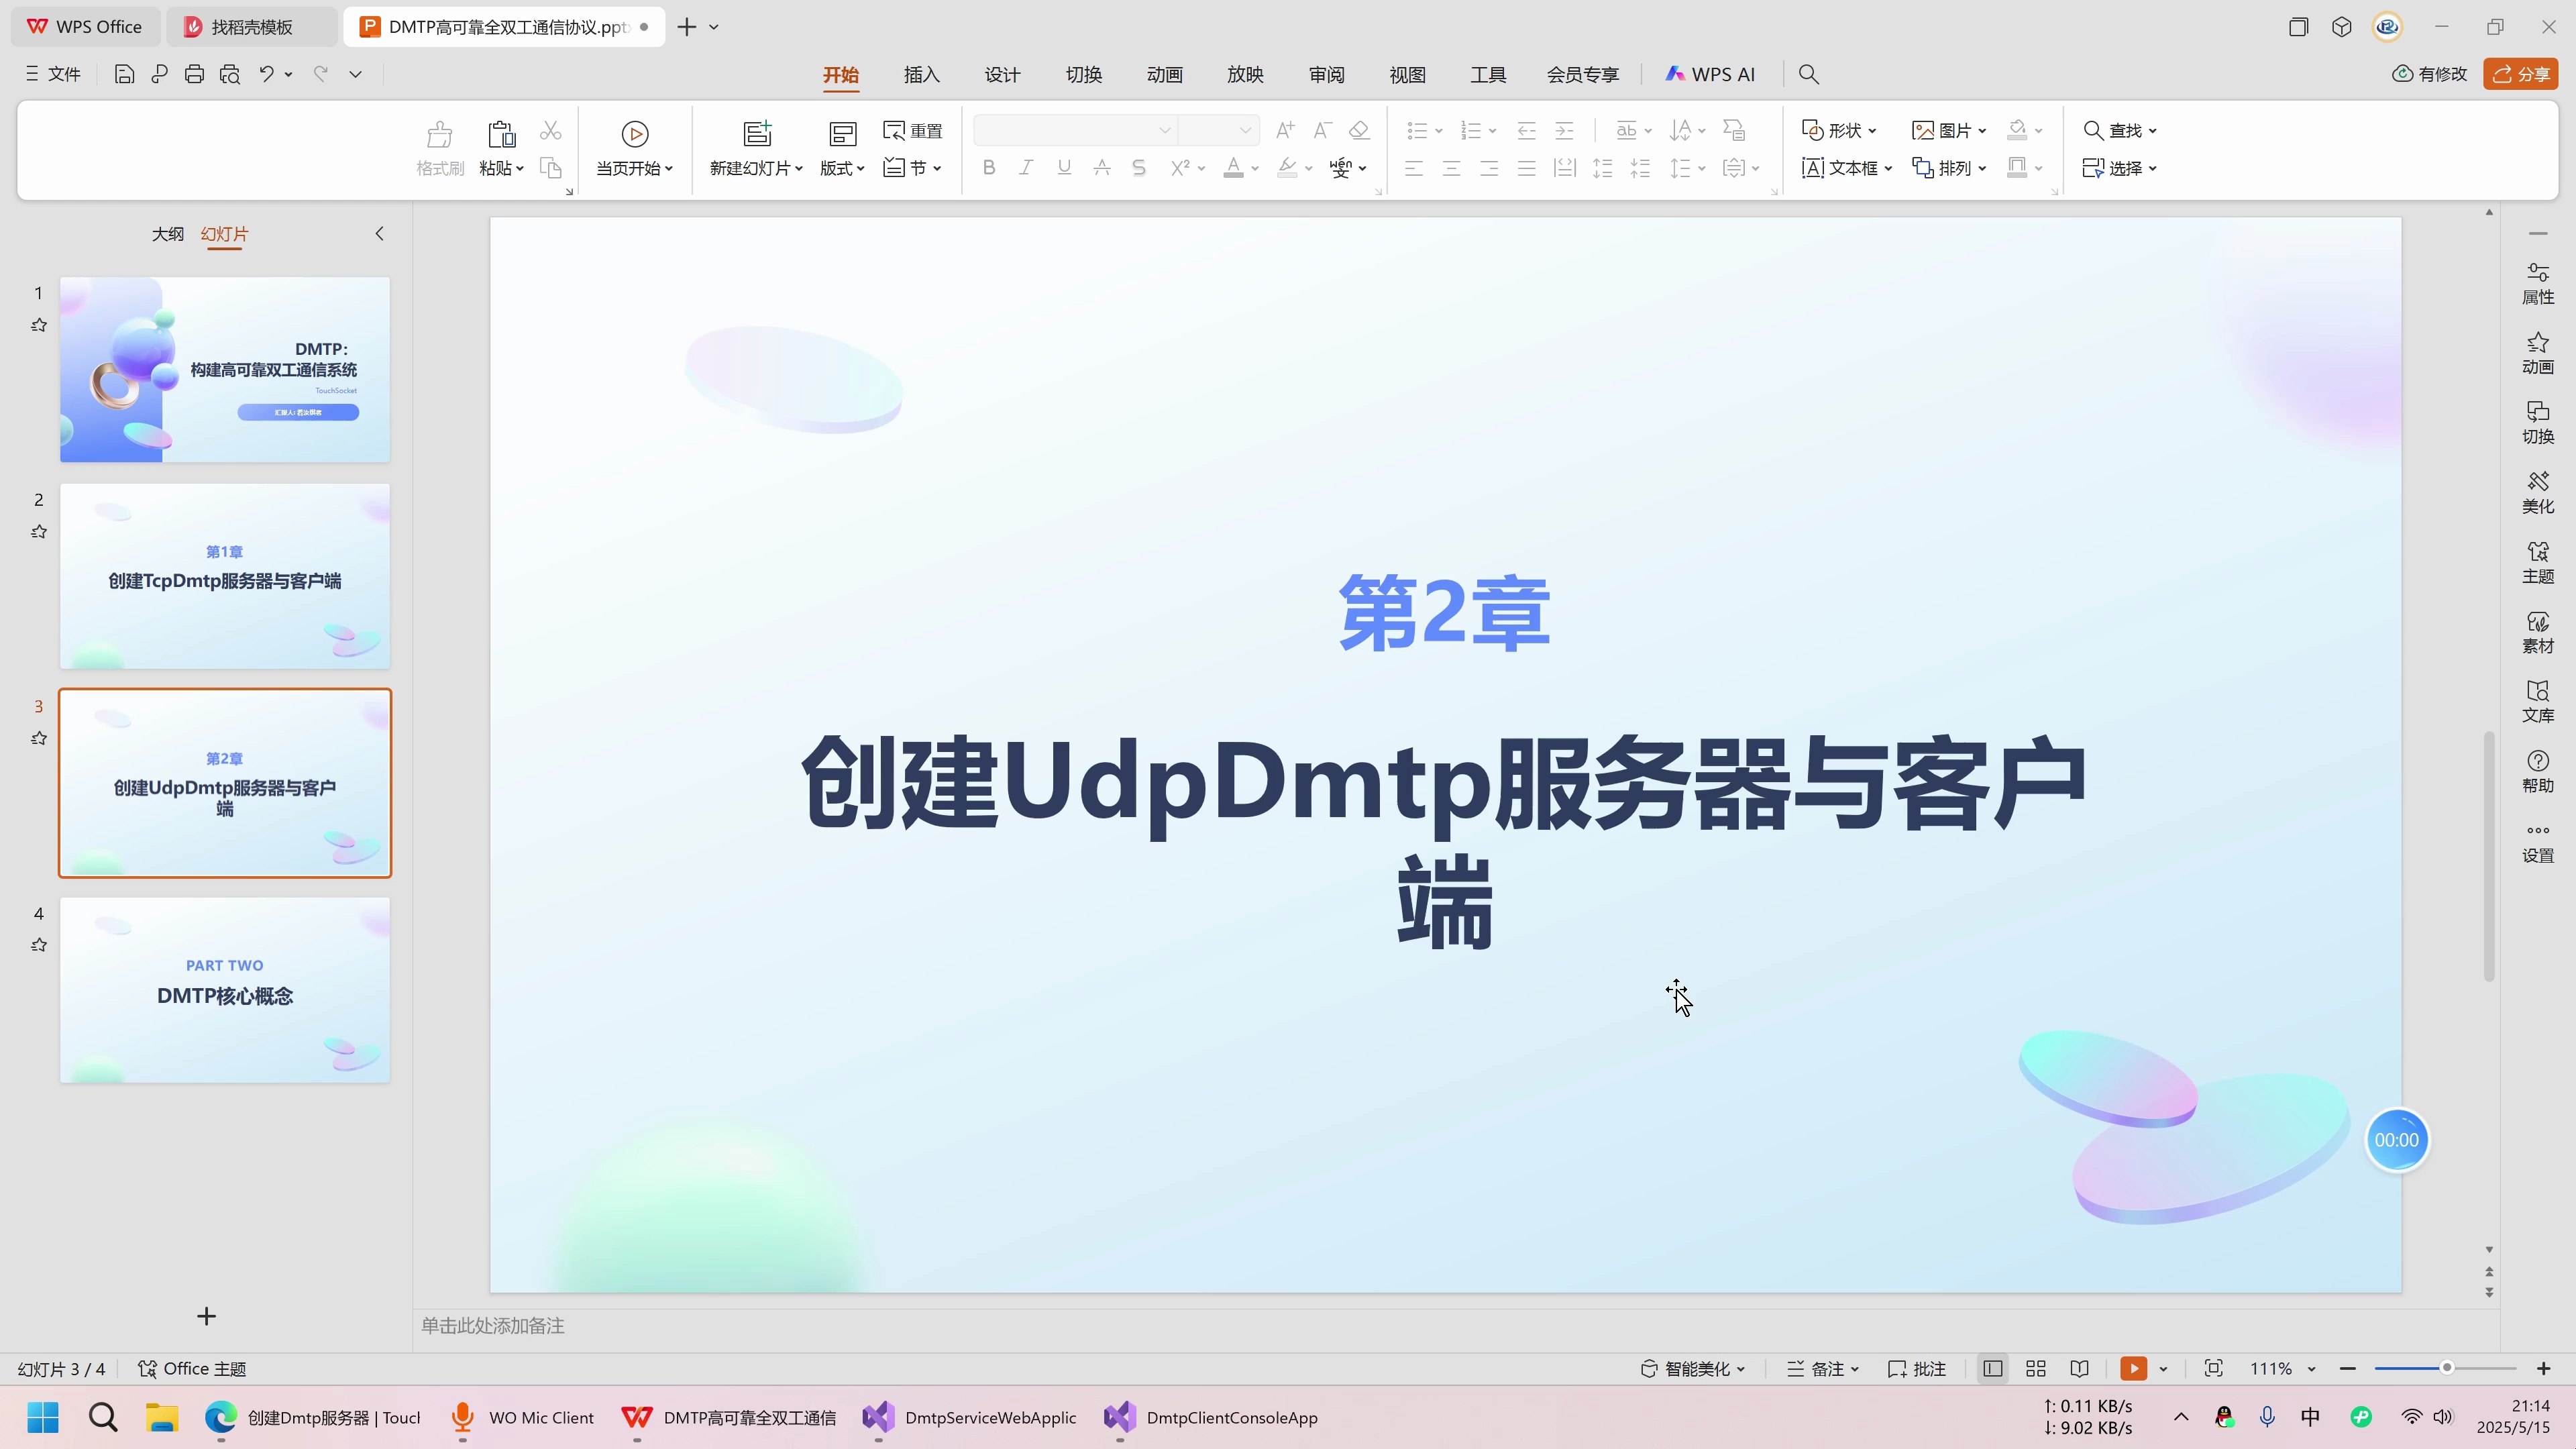Image resolution: width=2576 pixels, height=1449 pixels.
Task: Click the 分享 share button
Action: [x=2520, y=73]
